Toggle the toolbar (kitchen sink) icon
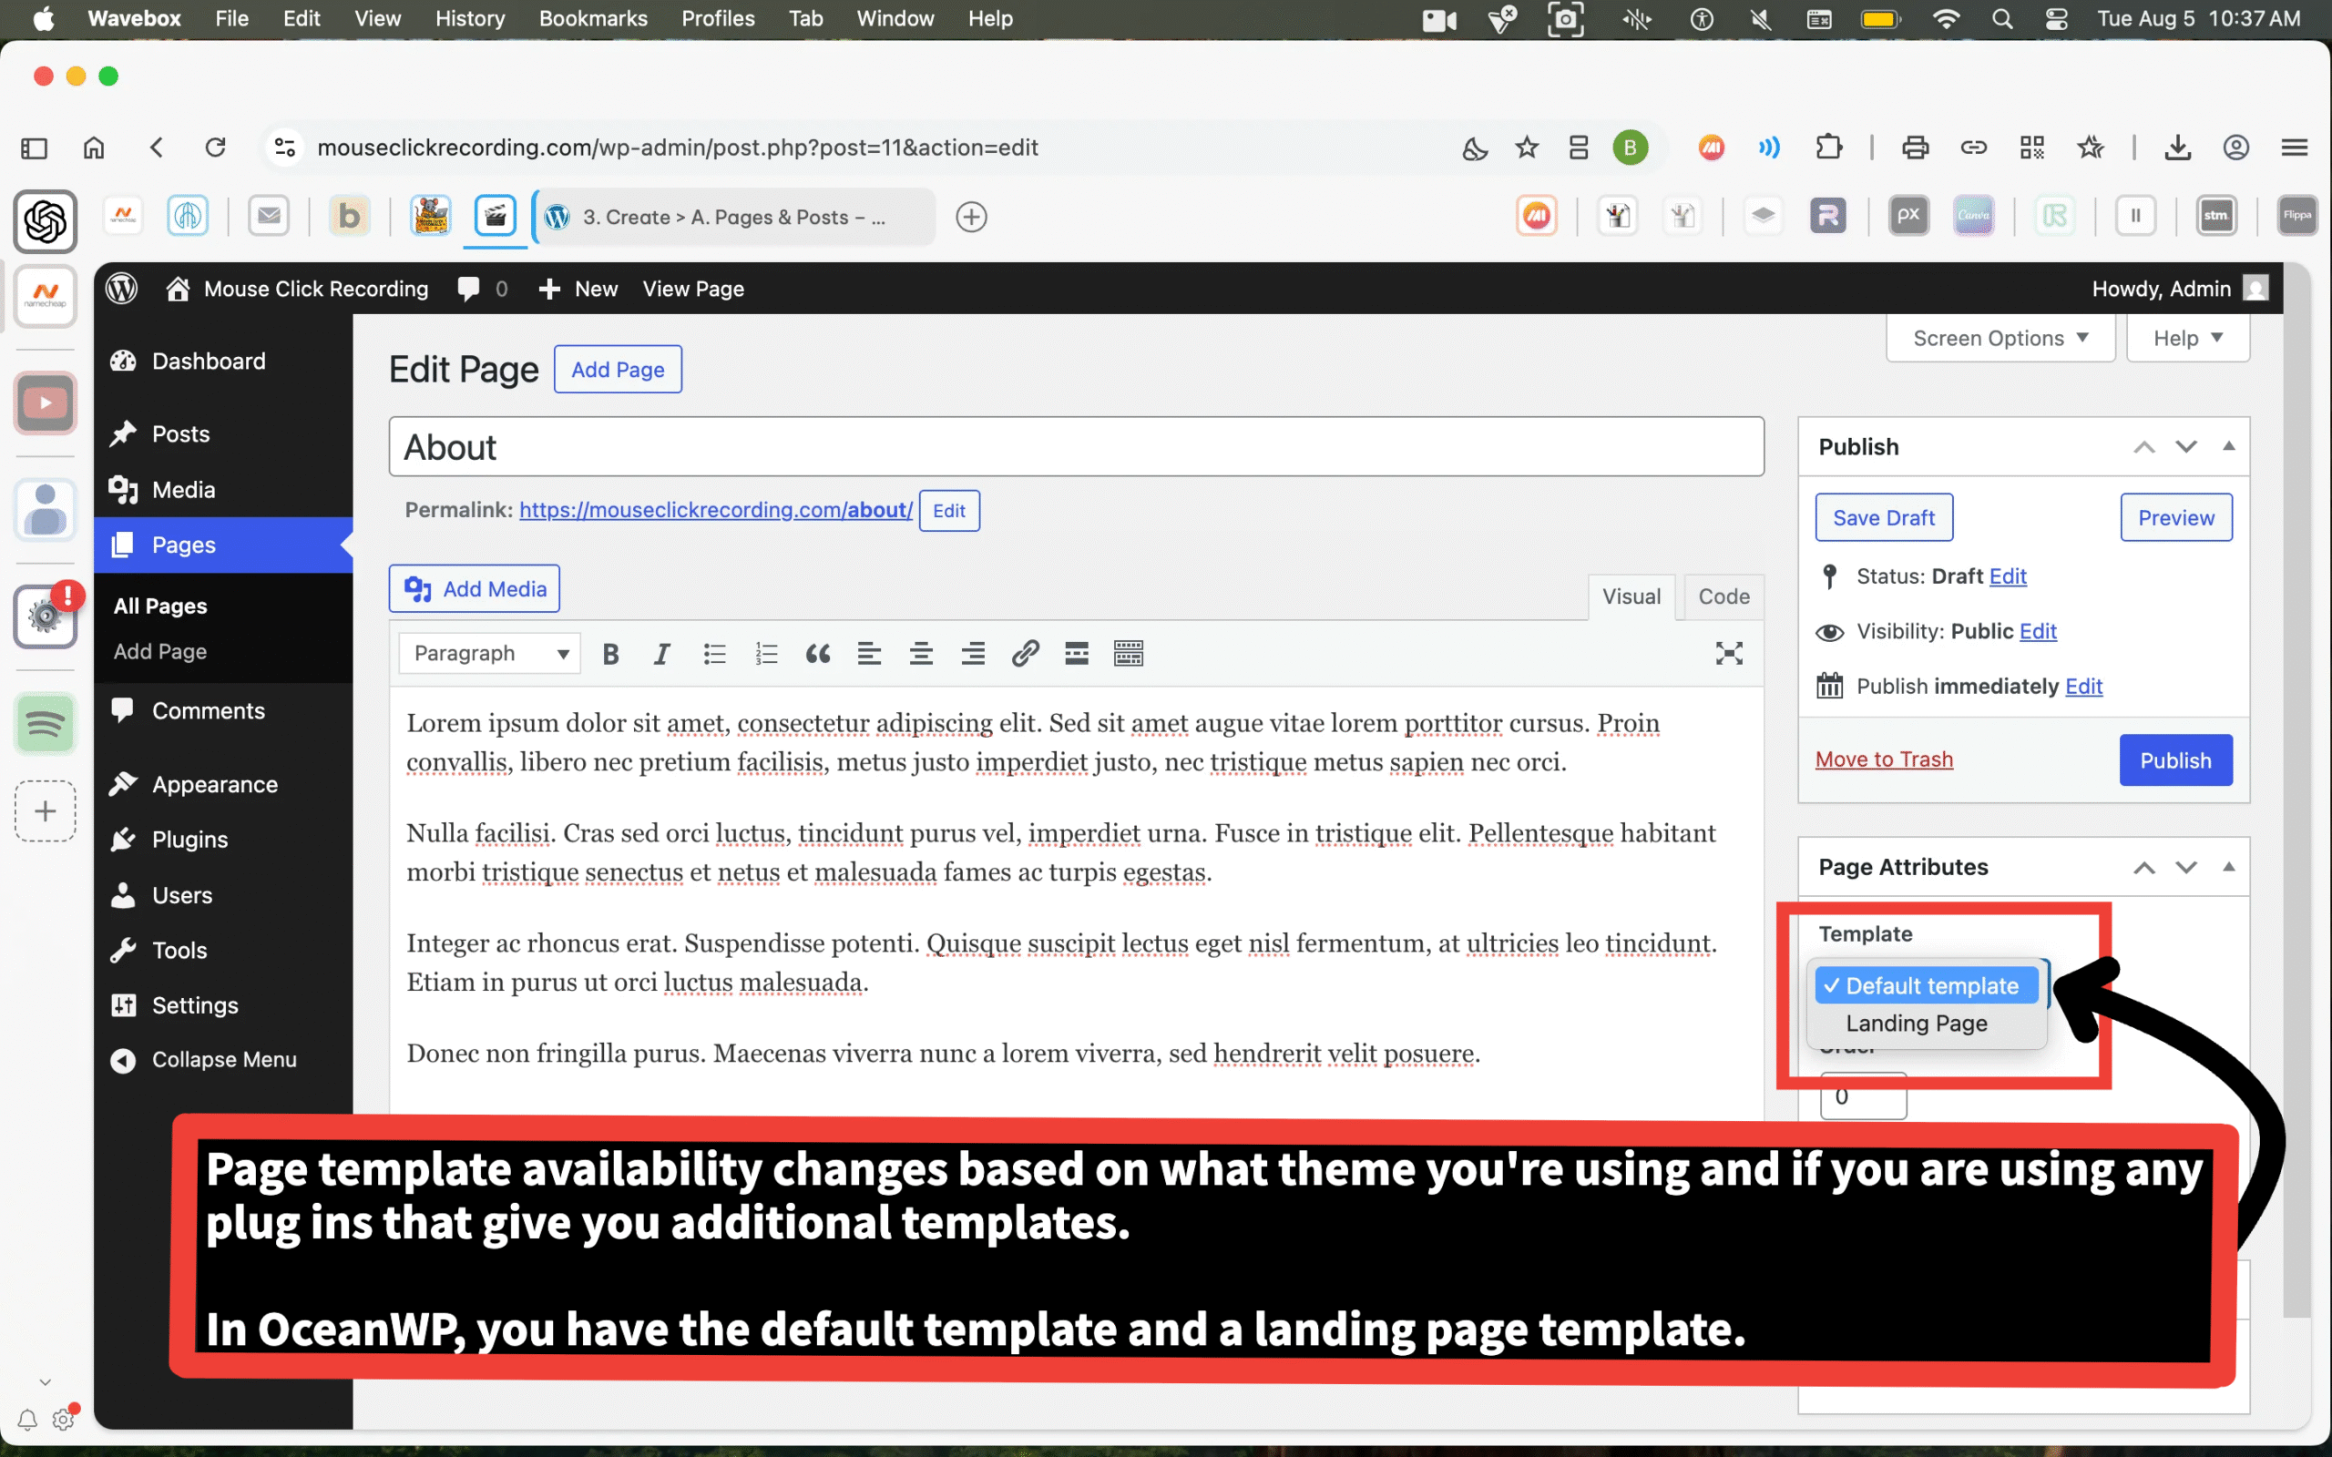The height and width of the screenshot is (1457, 2332). (1129, 655)
